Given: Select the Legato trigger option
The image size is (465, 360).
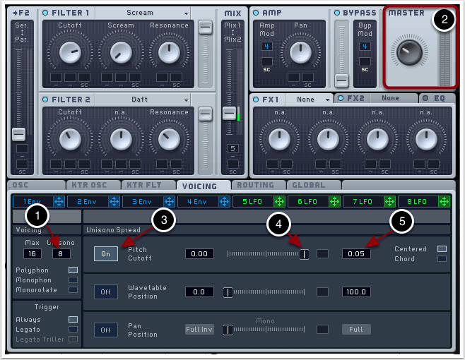Looking at the screenshot, I should [73, 329].
